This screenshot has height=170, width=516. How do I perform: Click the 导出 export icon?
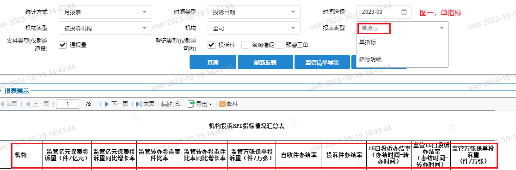pos(191,104)
